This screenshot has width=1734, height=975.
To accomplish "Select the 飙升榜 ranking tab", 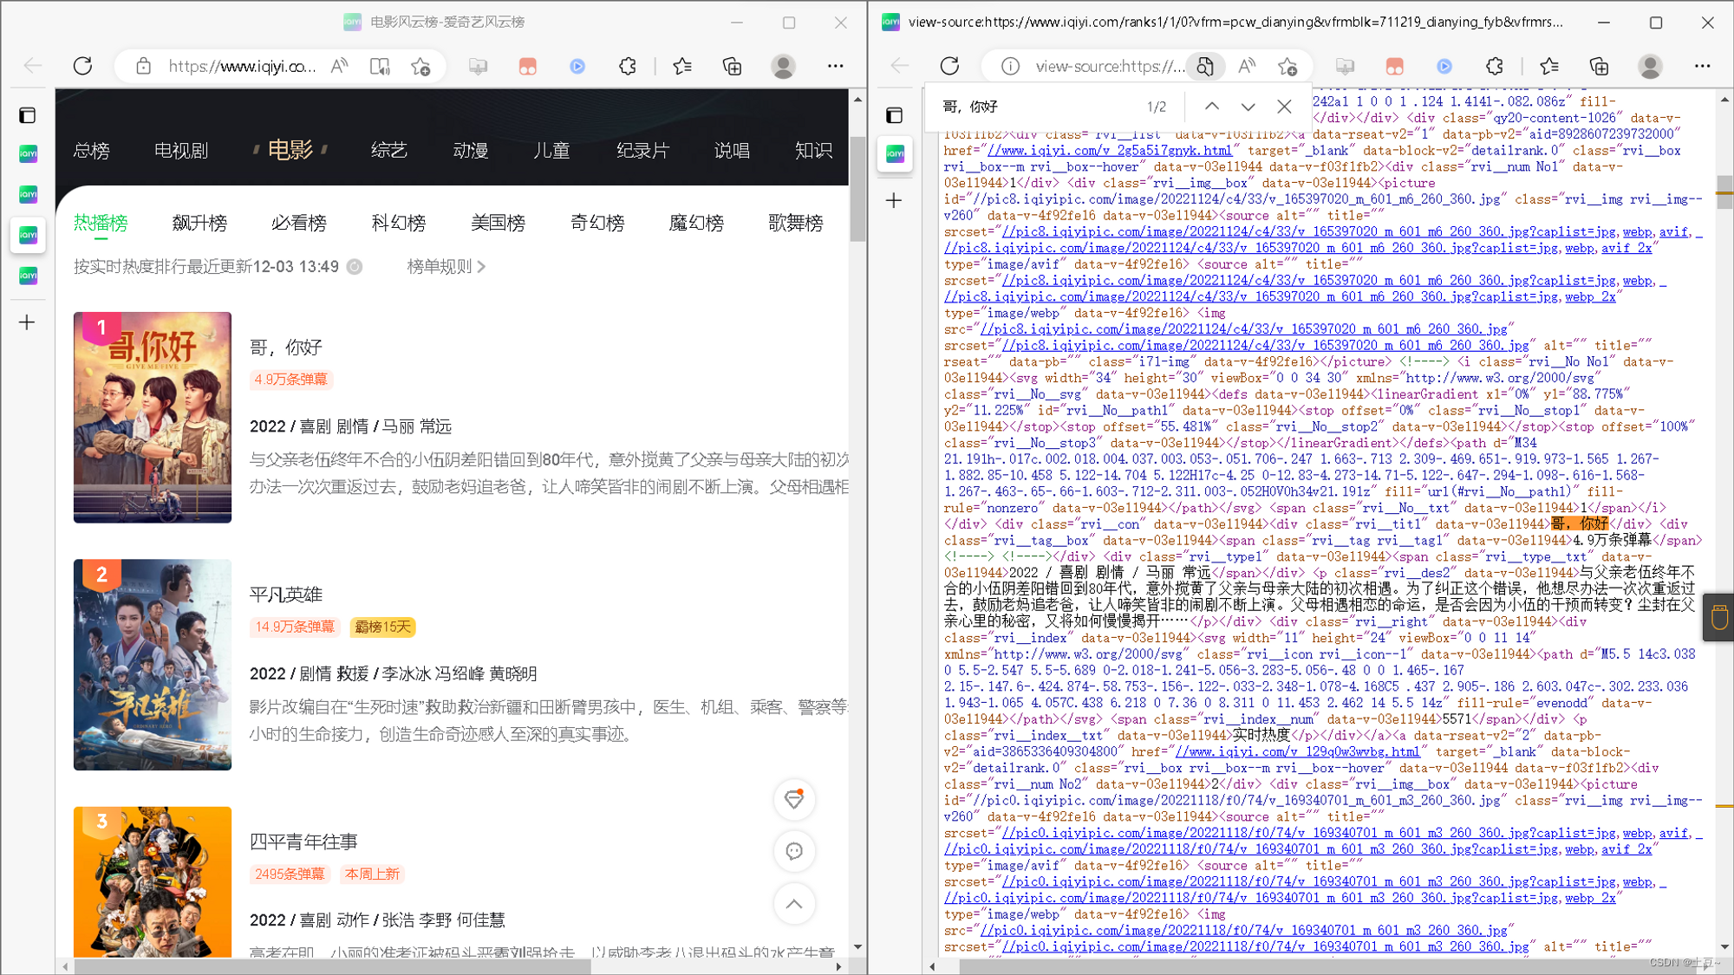I will [199, 224].
